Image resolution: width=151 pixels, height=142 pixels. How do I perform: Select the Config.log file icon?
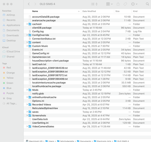pyautogui.click(x=30, y=31)
